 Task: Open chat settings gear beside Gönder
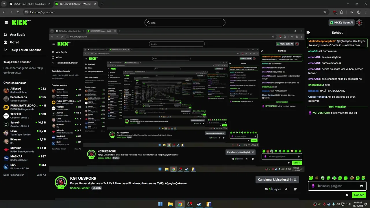347,195
